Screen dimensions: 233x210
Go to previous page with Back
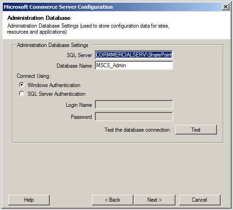pos(113,200)
